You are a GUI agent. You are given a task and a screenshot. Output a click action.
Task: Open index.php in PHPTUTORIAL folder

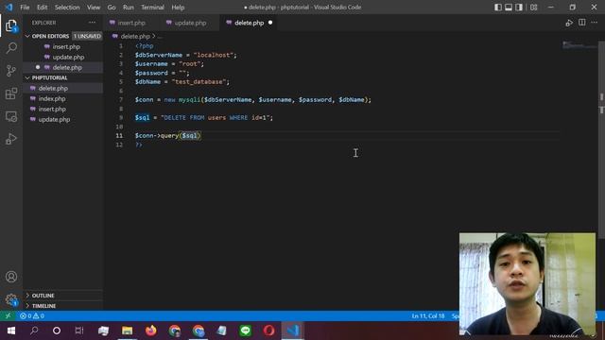click(x=63, y=98)
